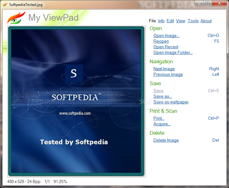The image size is (229, 188).
Task: Click the displayed Softpedia image preview
Action: tap(76, 101)
